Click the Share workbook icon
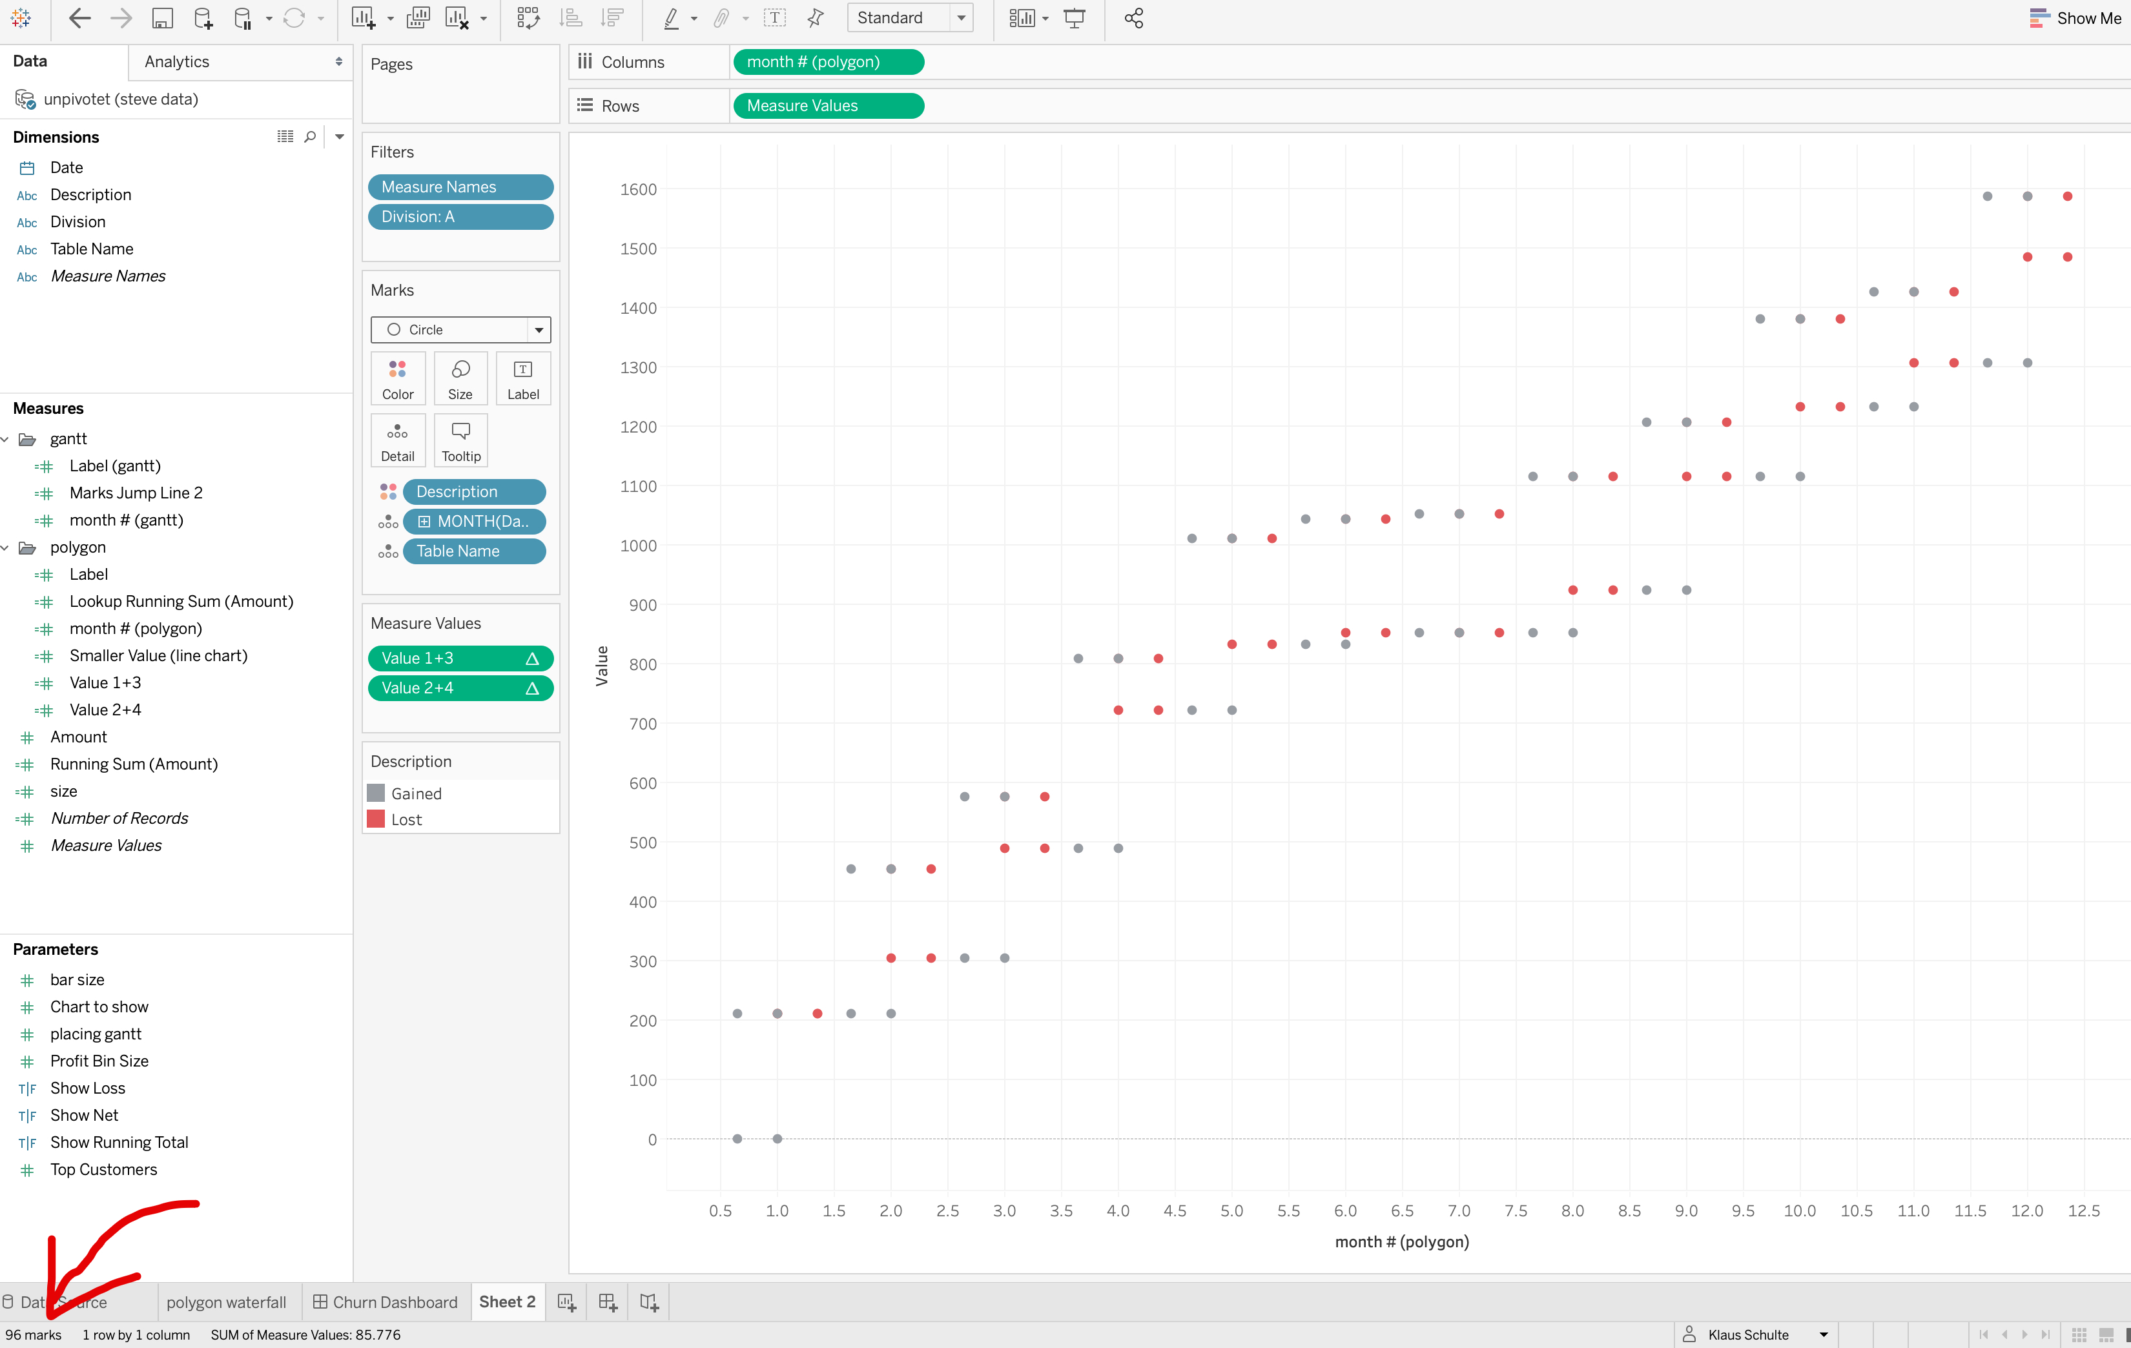Screen dimensions: 2131x1348 tap(1134, 17)
